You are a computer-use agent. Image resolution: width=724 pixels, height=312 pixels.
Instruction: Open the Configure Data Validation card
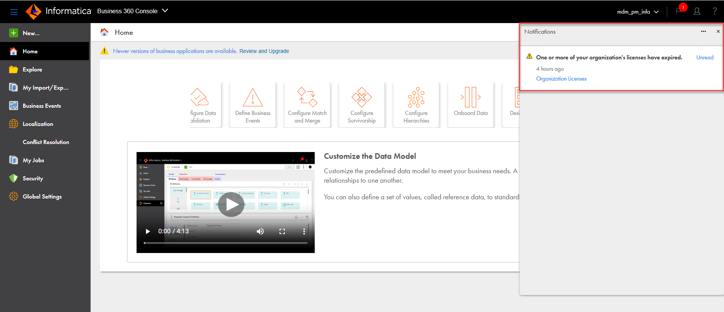click(206, 105)
